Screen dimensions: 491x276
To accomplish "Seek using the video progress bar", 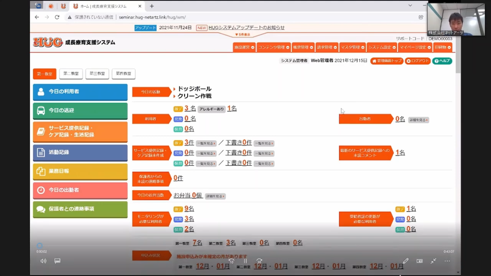I will [x=245, y=246].
